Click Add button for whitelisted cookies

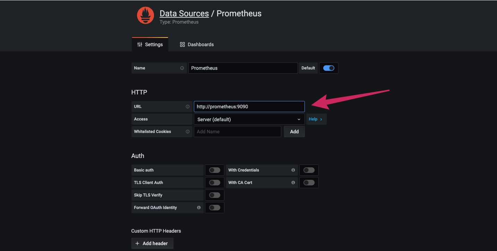(x=294, y=132)
